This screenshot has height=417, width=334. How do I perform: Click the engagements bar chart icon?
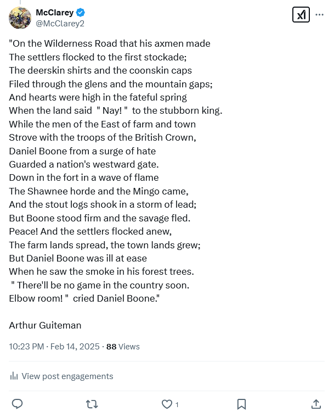pyautogui.click(x=14, y=376)
